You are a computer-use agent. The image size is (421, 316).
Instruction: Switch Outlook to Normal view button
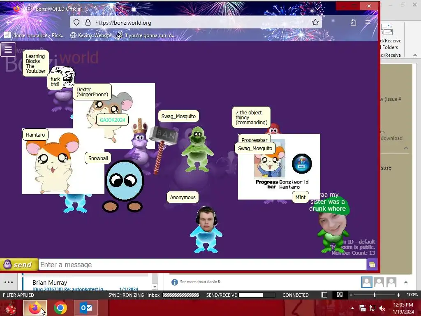(x=324, y=295)
